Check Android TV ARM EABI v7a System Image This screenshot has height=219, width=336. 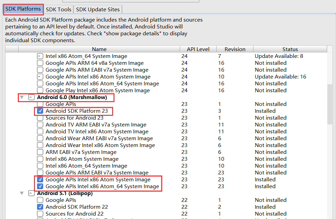[x=40, y=125]
